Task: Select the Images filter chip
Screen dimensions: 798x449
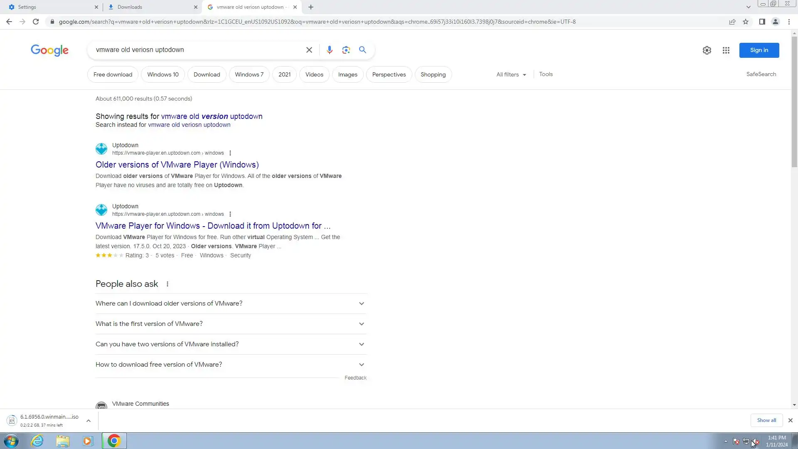Action: tap(347, 74)
